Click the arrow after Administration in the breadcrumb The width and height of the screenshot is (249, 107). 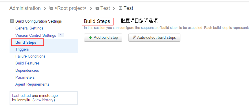coord(45,8)
